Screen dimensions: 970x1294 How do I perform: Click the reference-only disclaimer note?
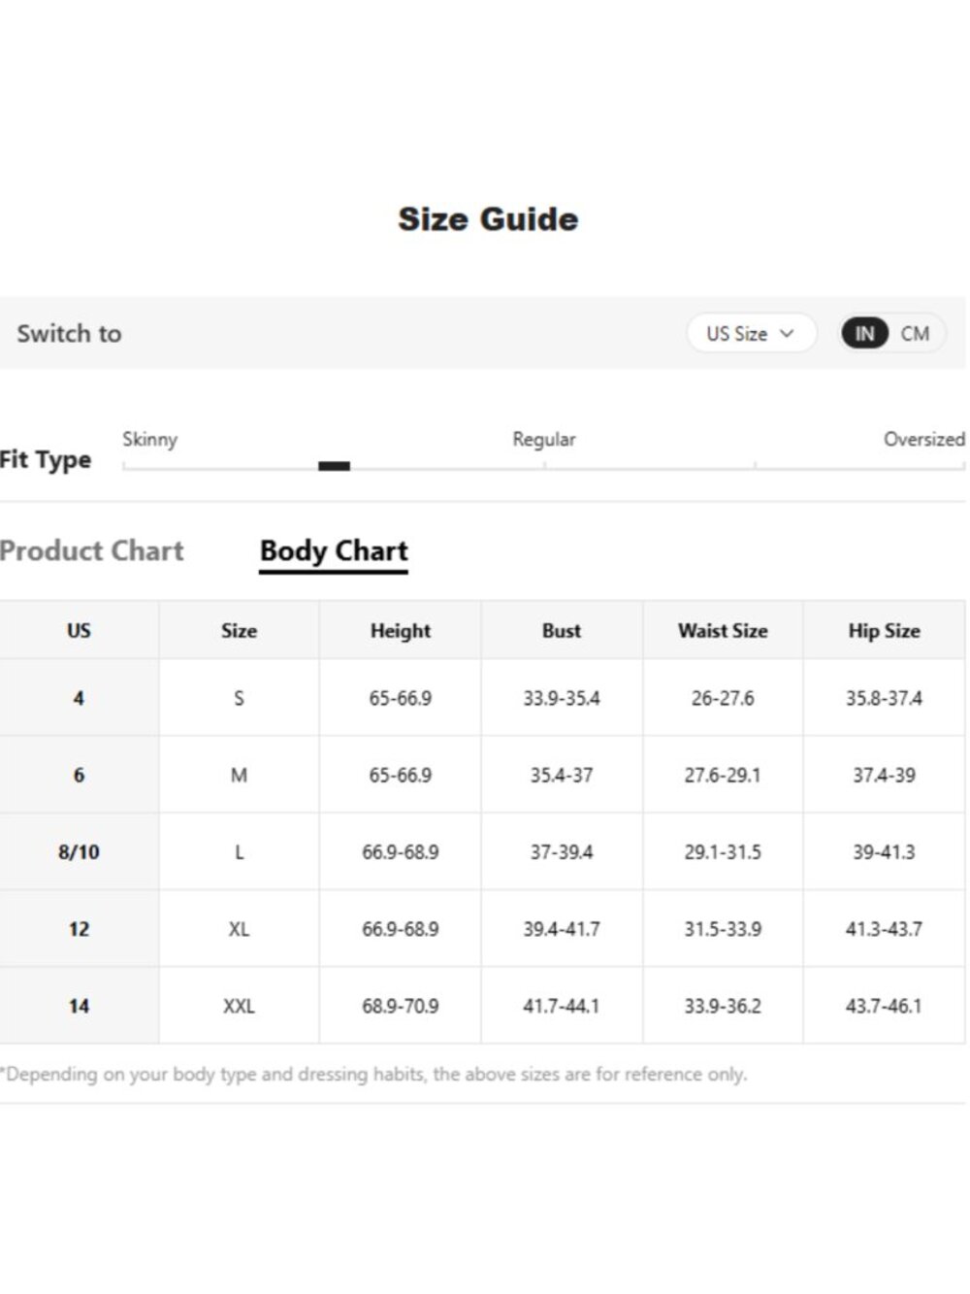(x=373, y=1074)
